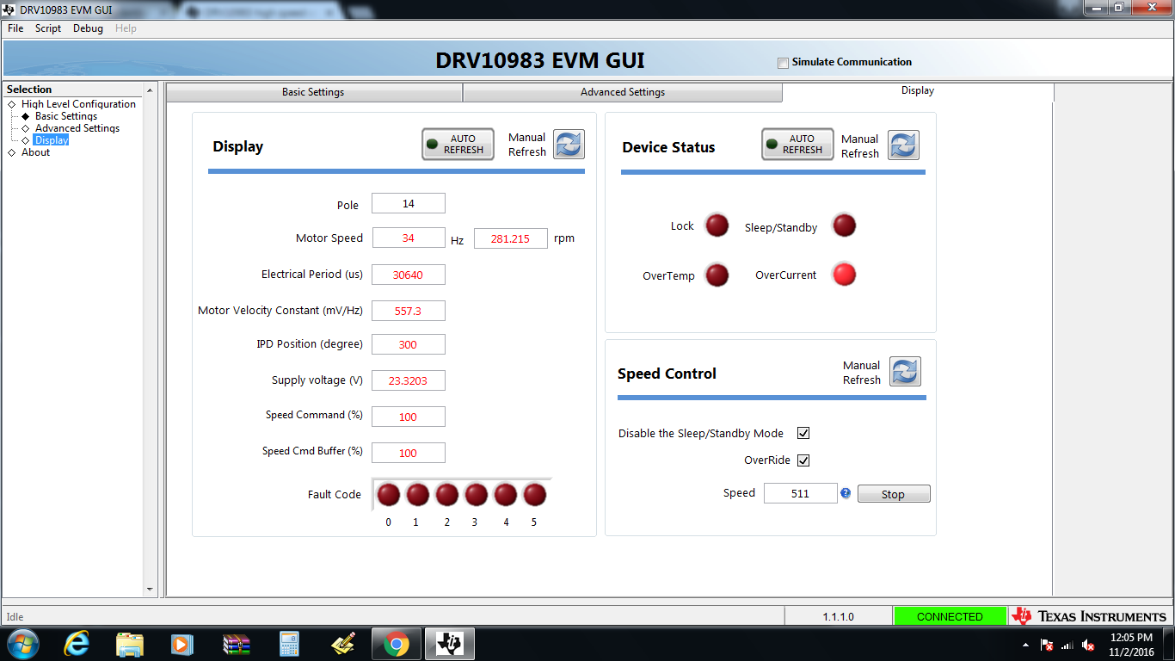Toggle AUTO REFRESH in the Display panel
This screenshot has height=661, width=1175.
point(458,144)
